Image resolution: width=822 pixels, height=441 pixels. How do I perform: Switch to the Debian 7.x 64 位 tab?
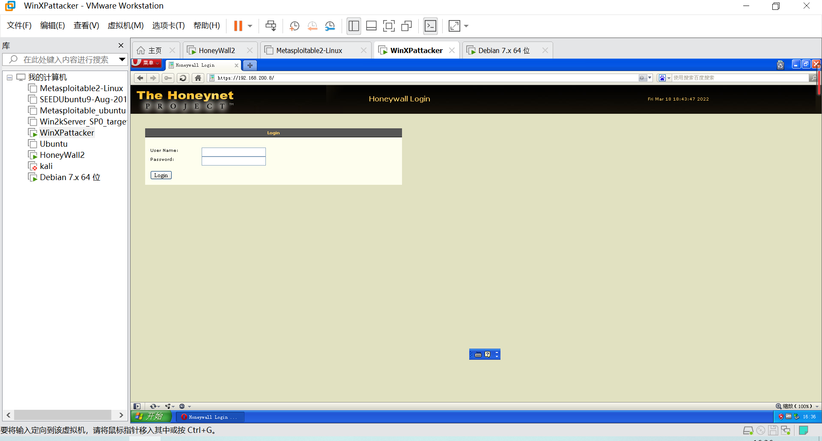tap(504, 50)
